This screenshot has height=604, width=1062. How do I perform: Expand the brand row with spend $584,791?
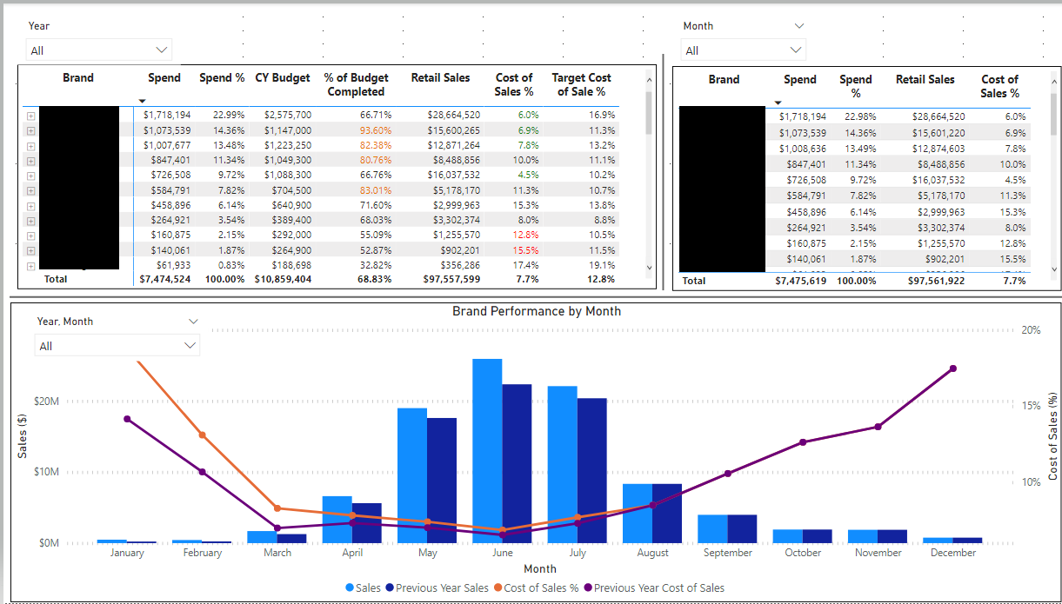click(x=30, y=190)
